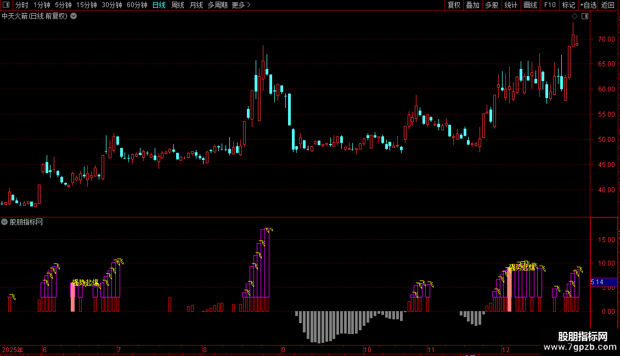Click the 5.14 indicator value label
The image size is (620, 356).
[x=597, y=282]
